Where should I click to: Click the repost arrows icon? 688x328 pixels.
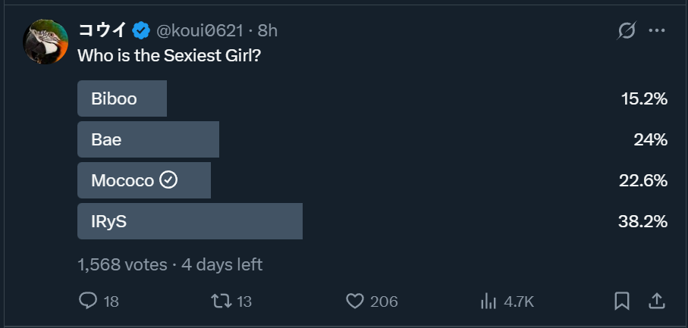click(221, 301)
